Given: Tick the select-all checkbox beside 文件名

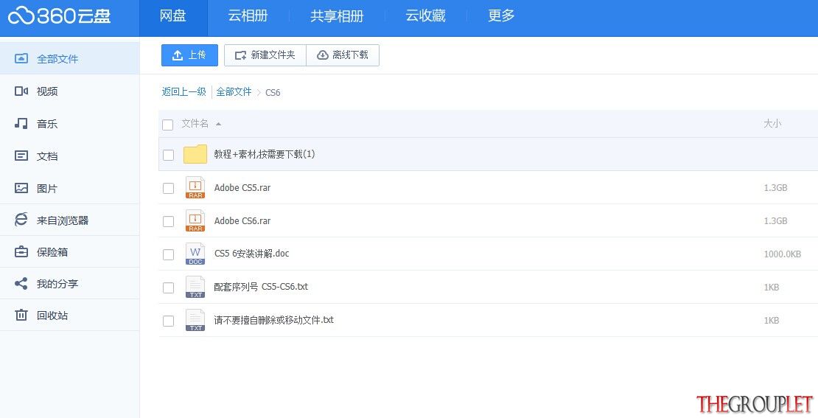Looking at the screenshot, I should pyautogui.click(x=167, y=125).
